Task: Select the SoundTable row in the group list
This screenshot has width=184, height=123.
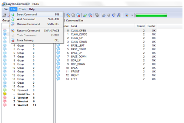Action: tap(23, 94)
